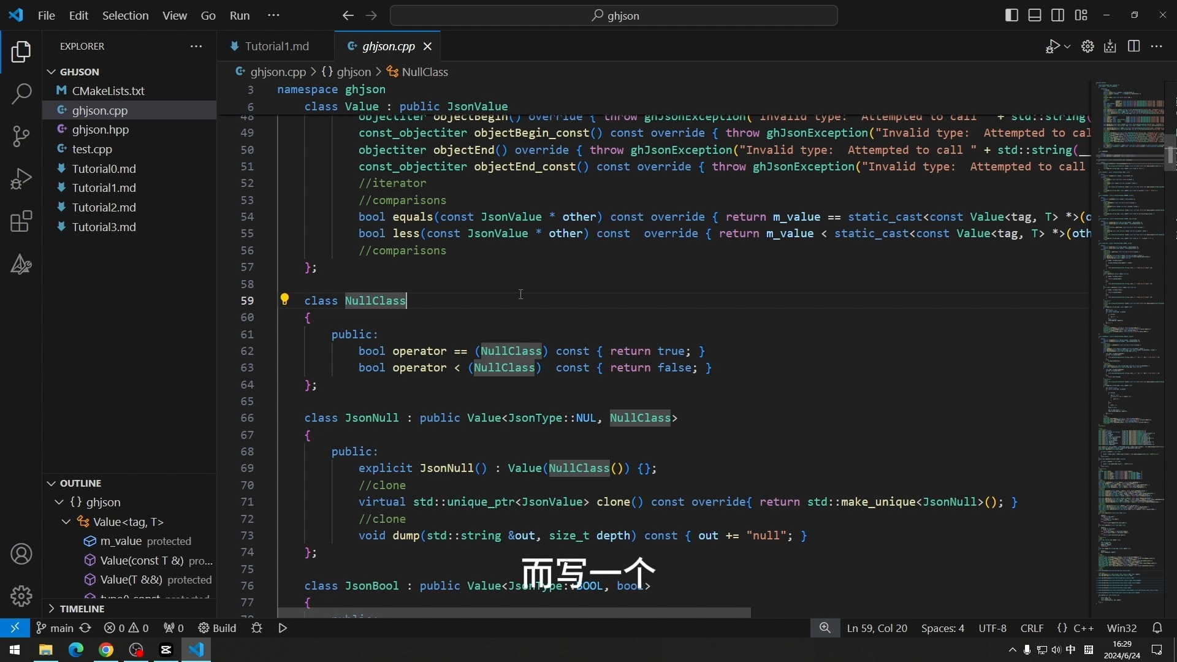Open the Manage gear menu

tap(21, 596)
